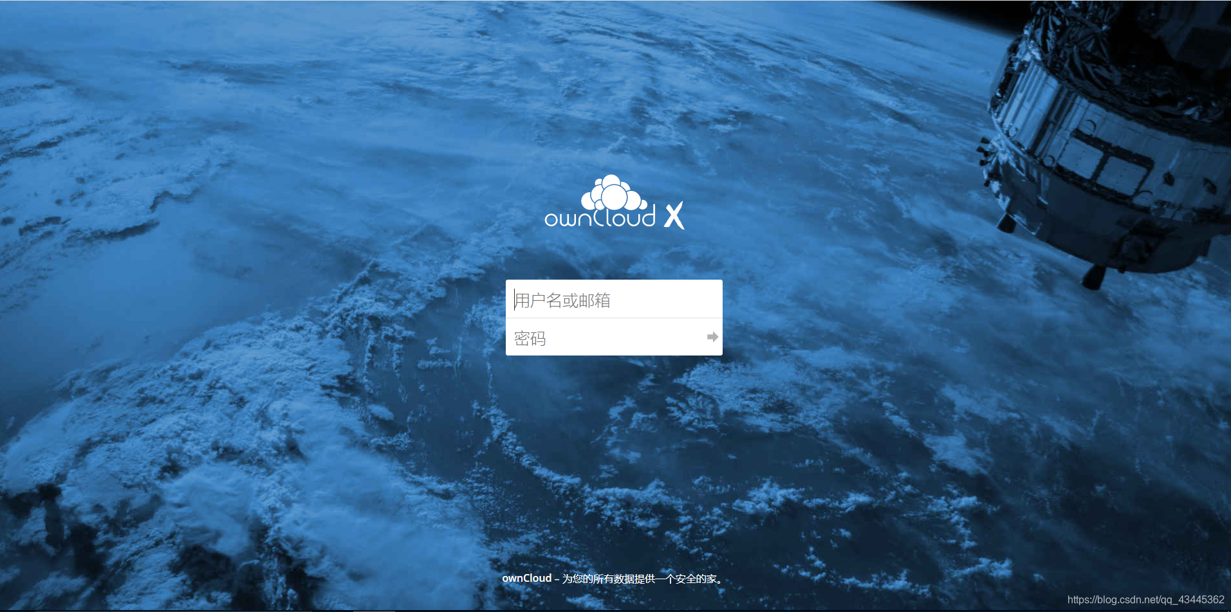Viewport: 1231px width, 612px height.
Task: Open the ownCloud footer link
Action: 527,578
